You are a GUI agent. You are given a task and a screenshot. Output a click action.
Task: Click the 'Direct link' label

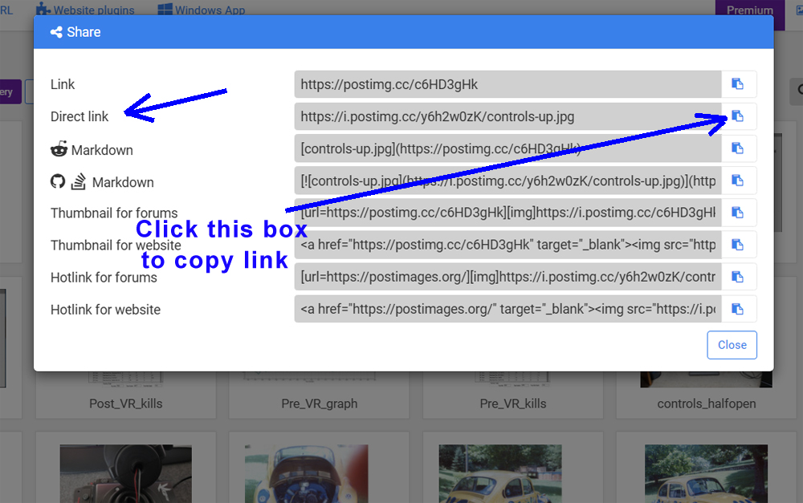[79, 116]
